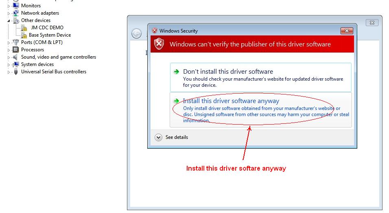
Task: Select the Monitors tree label
Action: (31, 5)
